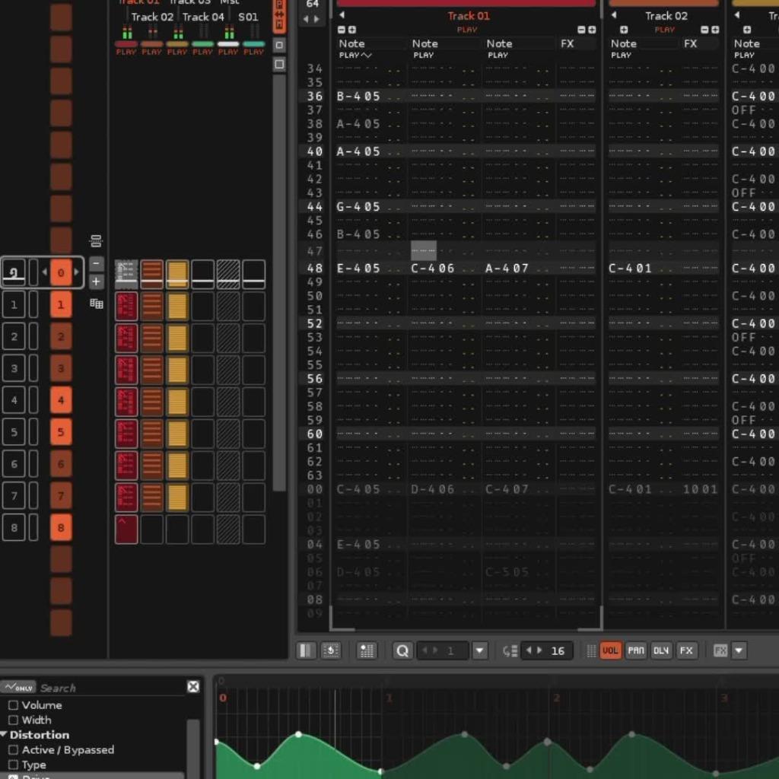This screenshot has width=779, height=779.
Task: Open dropdown next to greyed FX icon
Action: [x=739, y=650]
